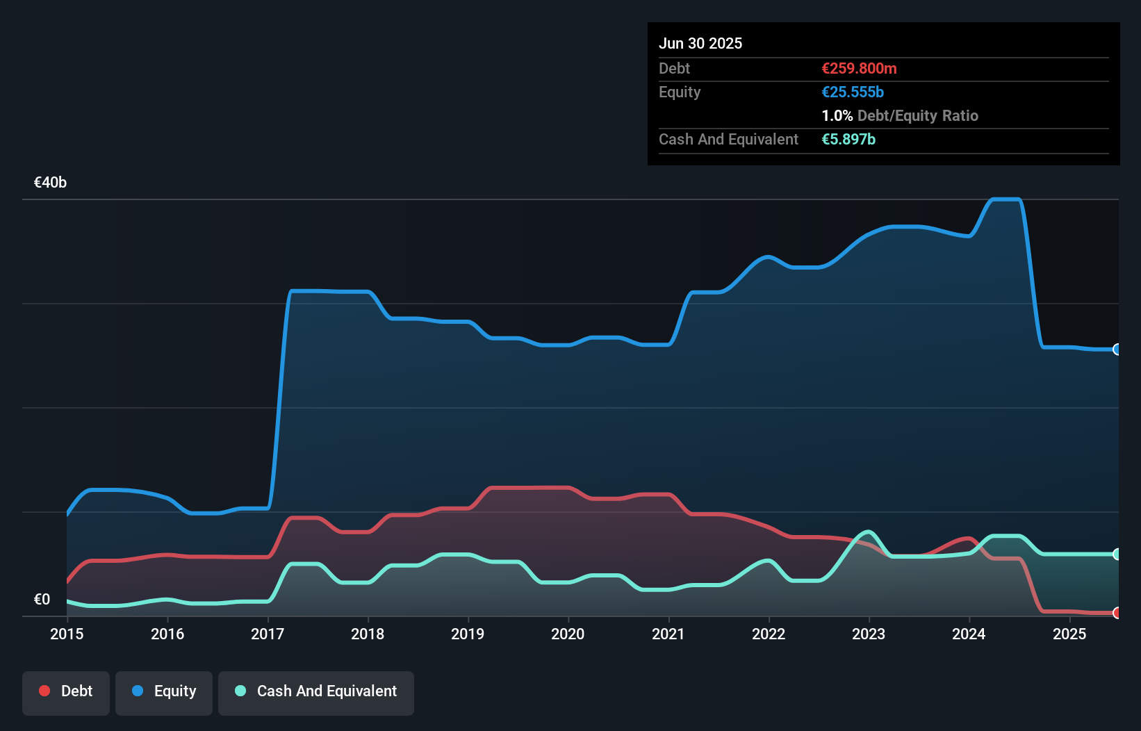The height and width of the screenshot is (731, 1141).
Task: Expand the Equity row in the tooltip
Action: [x=680, y=92]
